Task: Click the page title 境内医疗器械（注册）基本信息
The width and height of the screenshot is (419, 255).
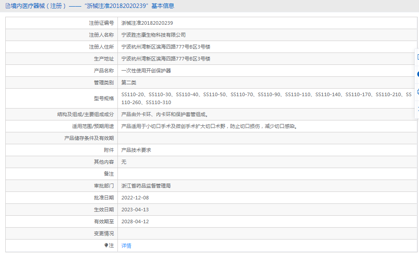Action: pos(92,6)
